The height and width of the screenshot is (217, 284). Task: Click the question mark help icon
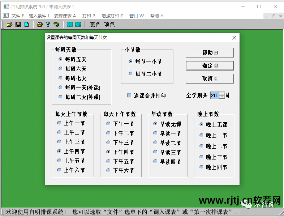pos(48,25)
